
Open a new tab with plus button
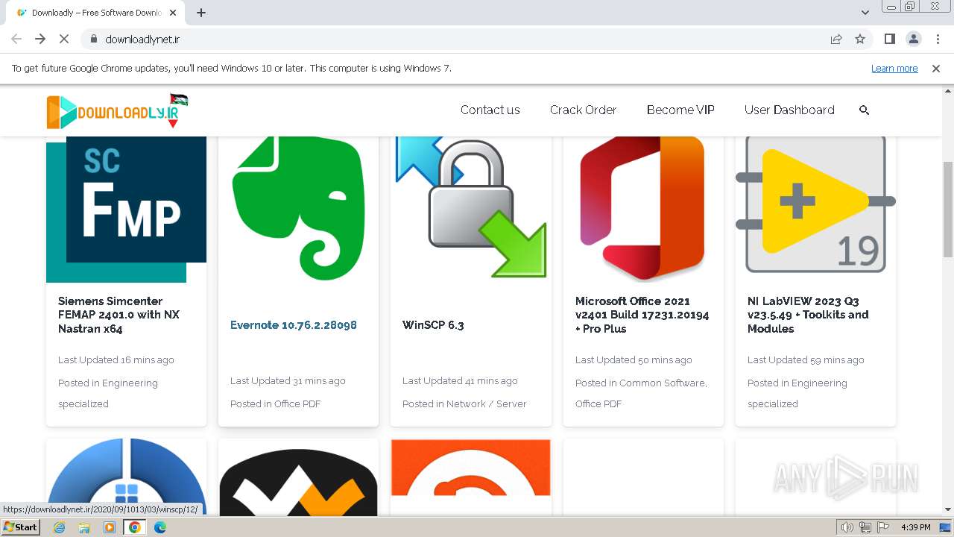201,13
